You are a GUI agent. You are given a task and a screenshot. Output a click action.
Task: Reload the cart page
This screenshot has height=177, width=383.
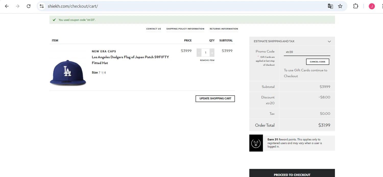coord(29,6)
